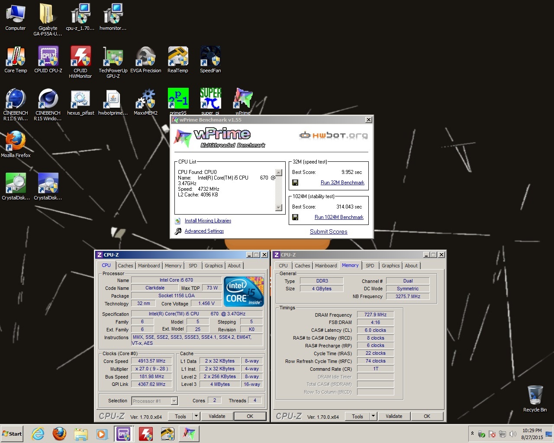Open the Mozilla Firefox desktop shortcut
The height and width of the screenshot is (443, 554).
coord(16,144)
